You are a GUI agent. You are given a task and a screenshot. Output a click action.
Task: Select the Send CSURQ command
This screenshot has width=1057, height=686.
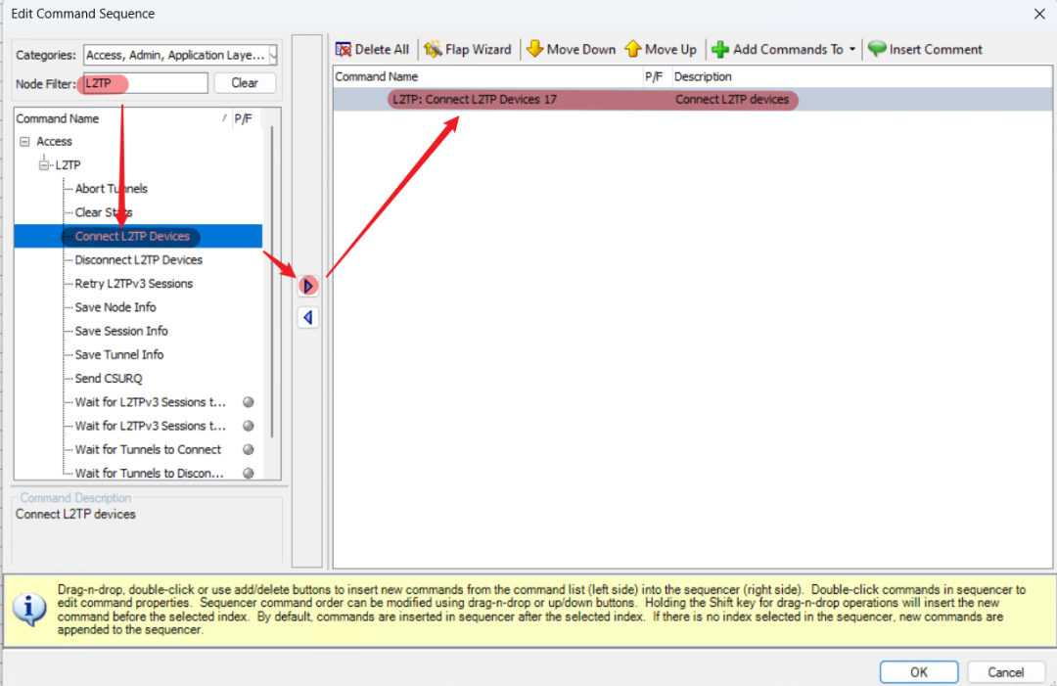click(x=109, y=379)
